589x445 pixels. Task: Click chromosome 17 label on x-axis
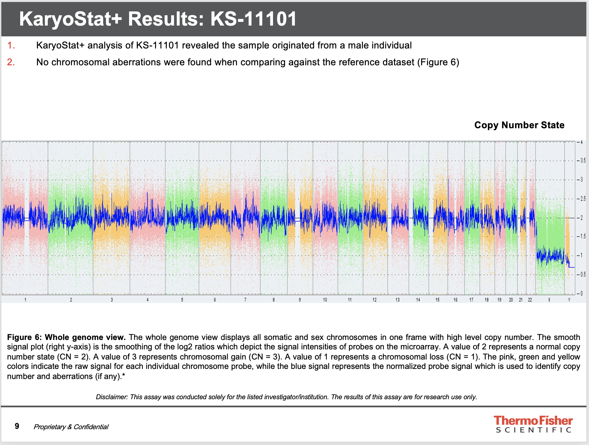pos(472,300)
